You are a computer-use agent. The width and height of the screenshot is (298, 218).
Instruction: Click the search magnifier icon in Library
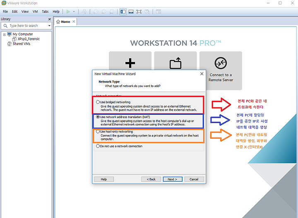point(5,26)
